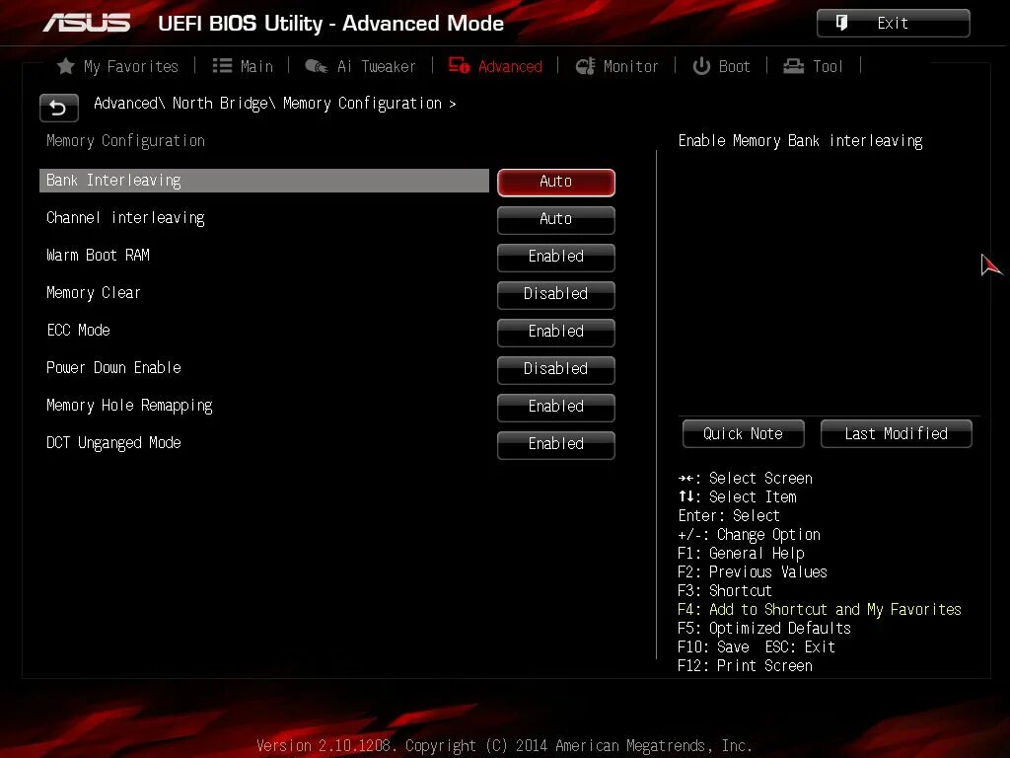The height and width of the screenshot is (758, 1010).
Task: Open Quick Note
Action: tap(744, 434)
